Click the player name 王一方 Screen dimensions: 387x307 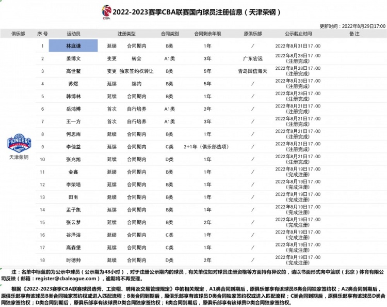coord(73,121)
